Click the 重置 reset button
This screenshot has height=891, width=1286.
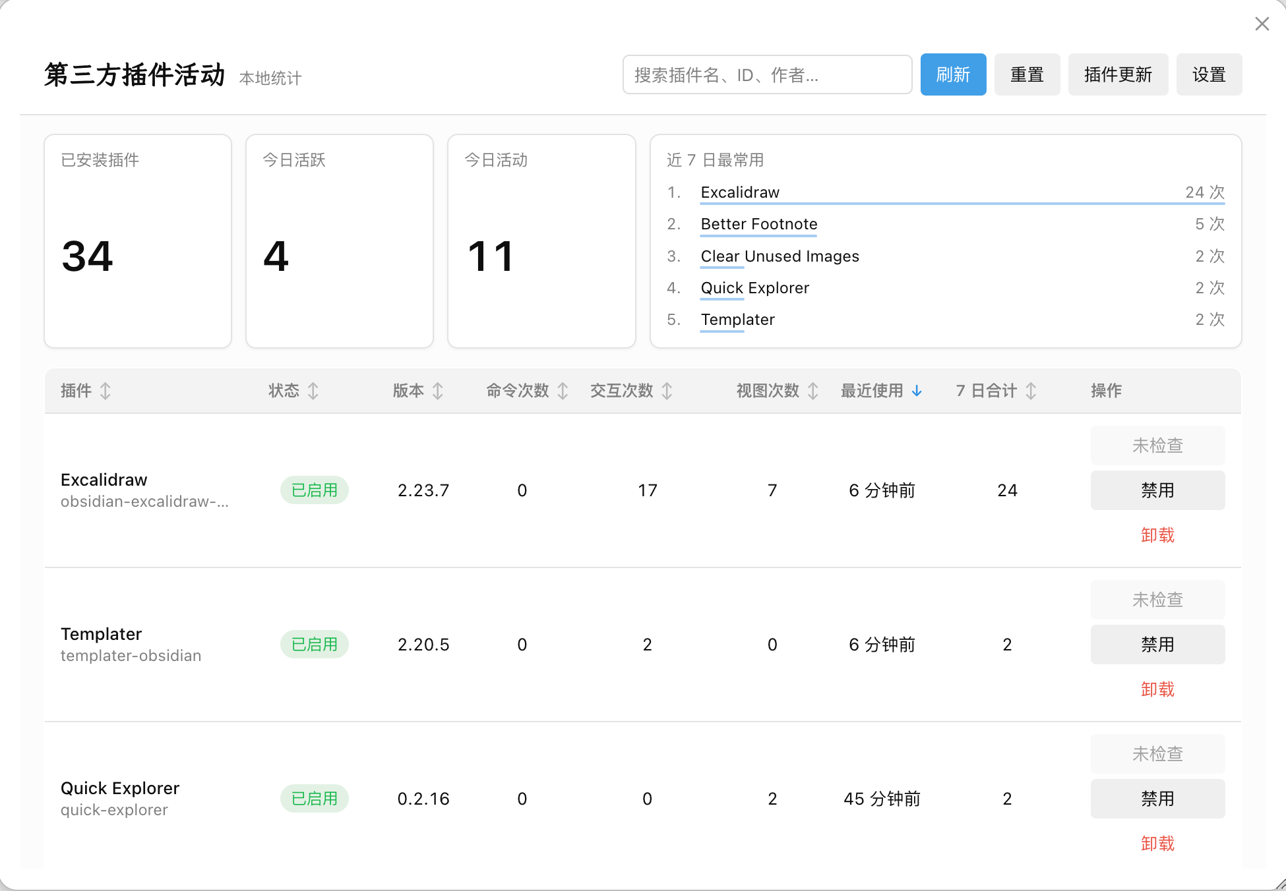(1027, 74)
